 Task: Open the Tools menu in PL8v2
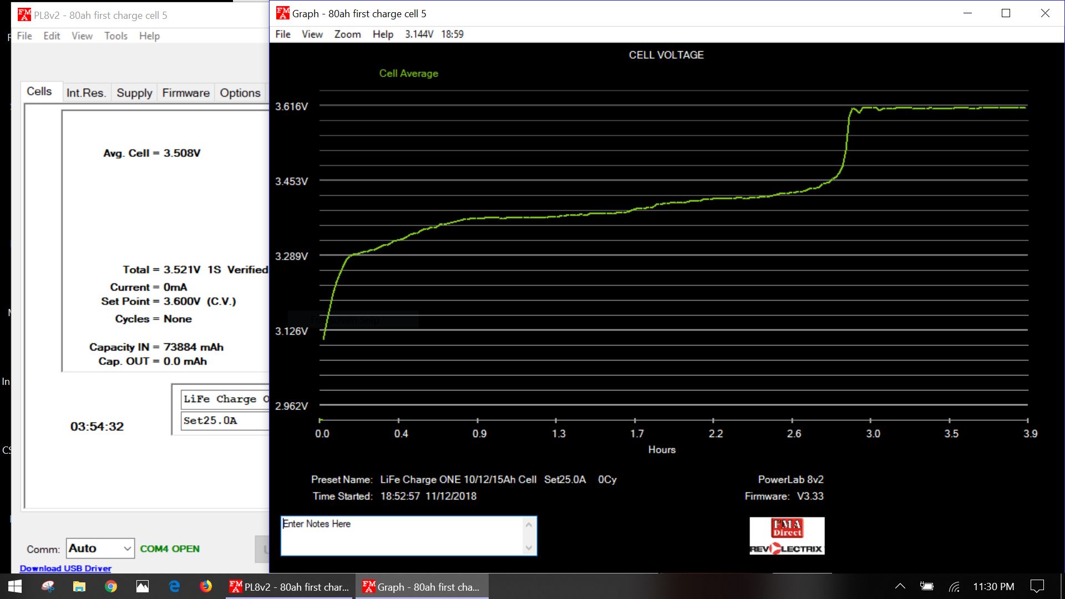point(115,36)
